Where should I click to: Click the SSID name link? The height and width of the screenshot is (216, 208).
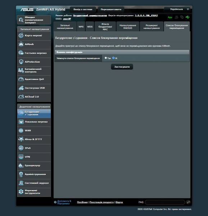[x=67, y=19]
